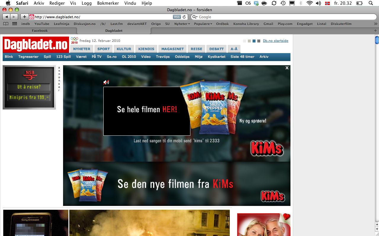Open the Norwegian flag input menu
The width and height of the screenshot is (379, 236).
coord(327,3)
